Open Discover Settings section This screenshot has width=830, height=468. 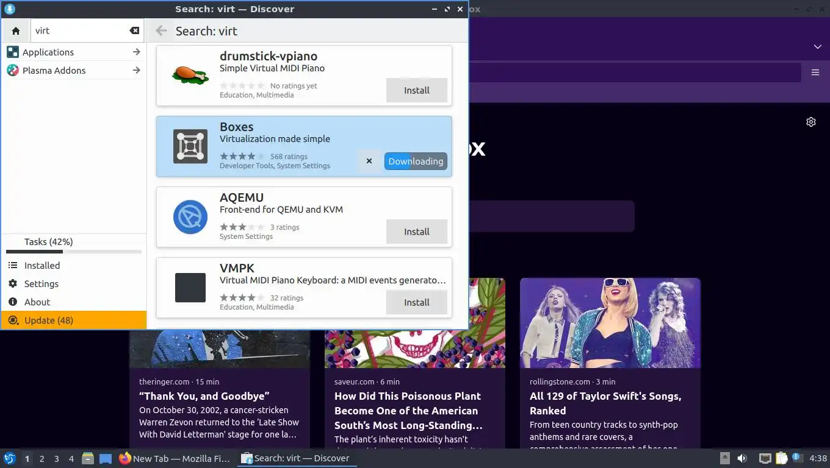pos(74,284)
